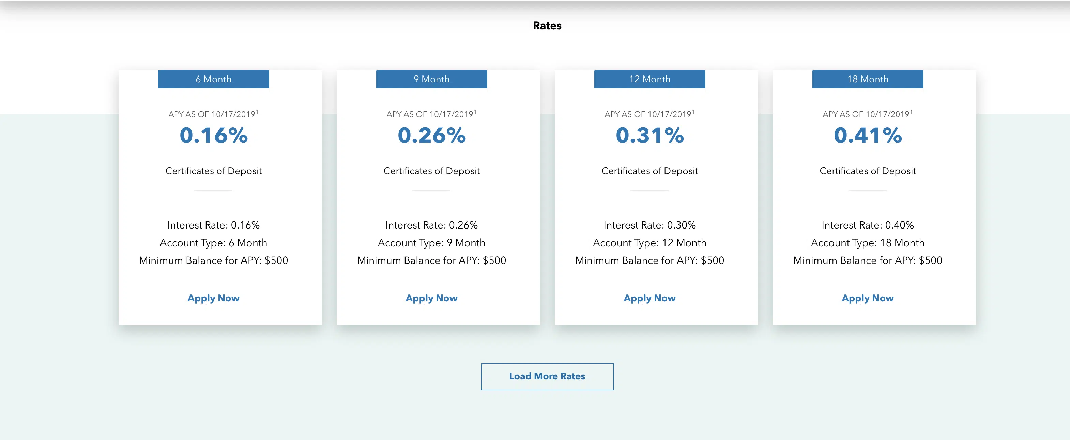1070x440 pixels.
Task: Click Apply Now for 9 Month CD
Action: 431,298
